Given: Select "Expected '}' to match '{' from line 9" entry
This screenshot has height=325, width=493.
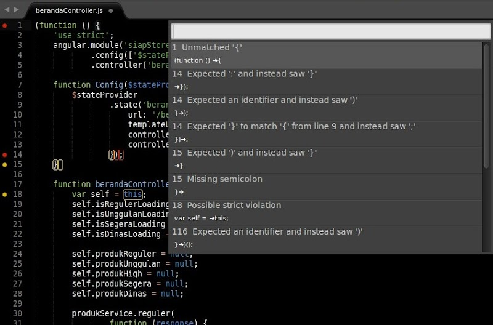Looking at the screenshot, I should pos(326,134).
